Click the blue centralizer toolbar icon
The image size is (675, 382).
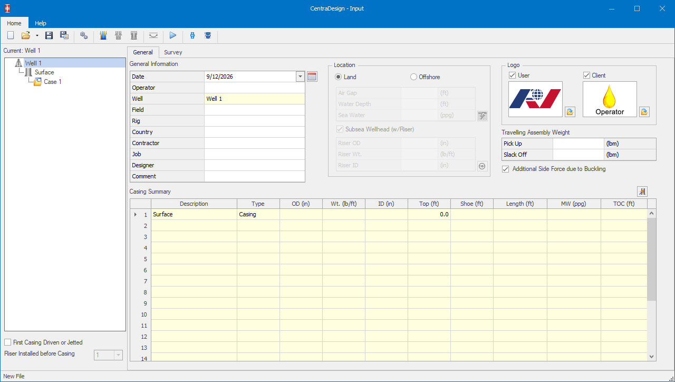(192, 35)
